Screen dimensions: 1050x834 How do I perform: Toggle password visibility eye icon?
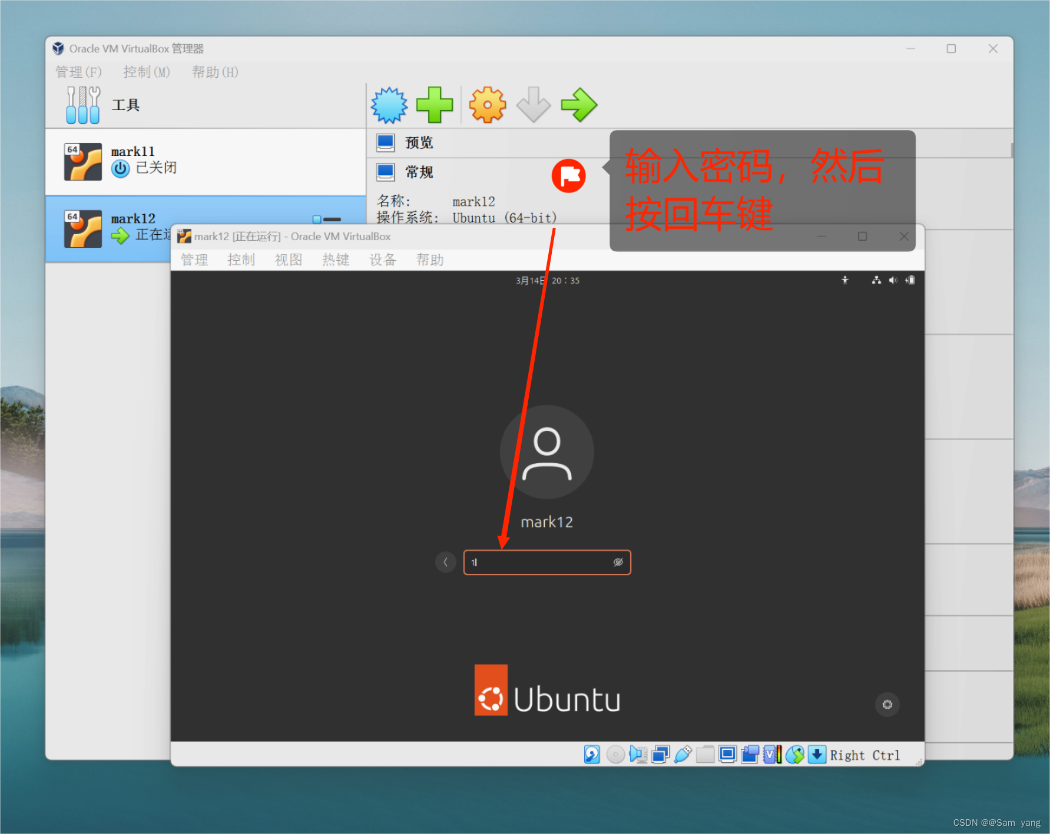coord(618,562)
